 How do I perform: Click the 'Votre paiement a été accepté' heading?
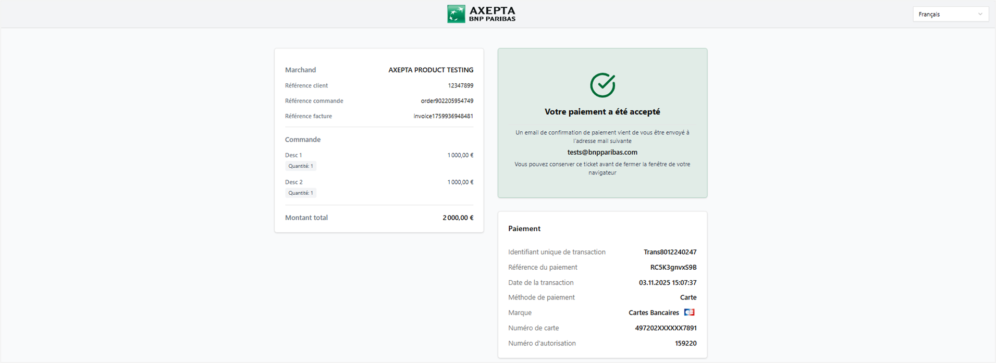coord(602,111)
